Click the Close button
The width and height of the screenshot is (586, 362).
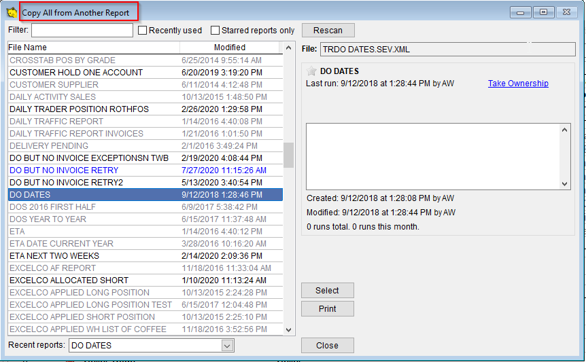coord(328,345)
